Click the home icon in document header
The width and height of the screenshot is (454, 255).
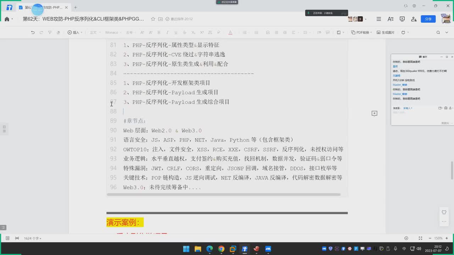[7, 19]
